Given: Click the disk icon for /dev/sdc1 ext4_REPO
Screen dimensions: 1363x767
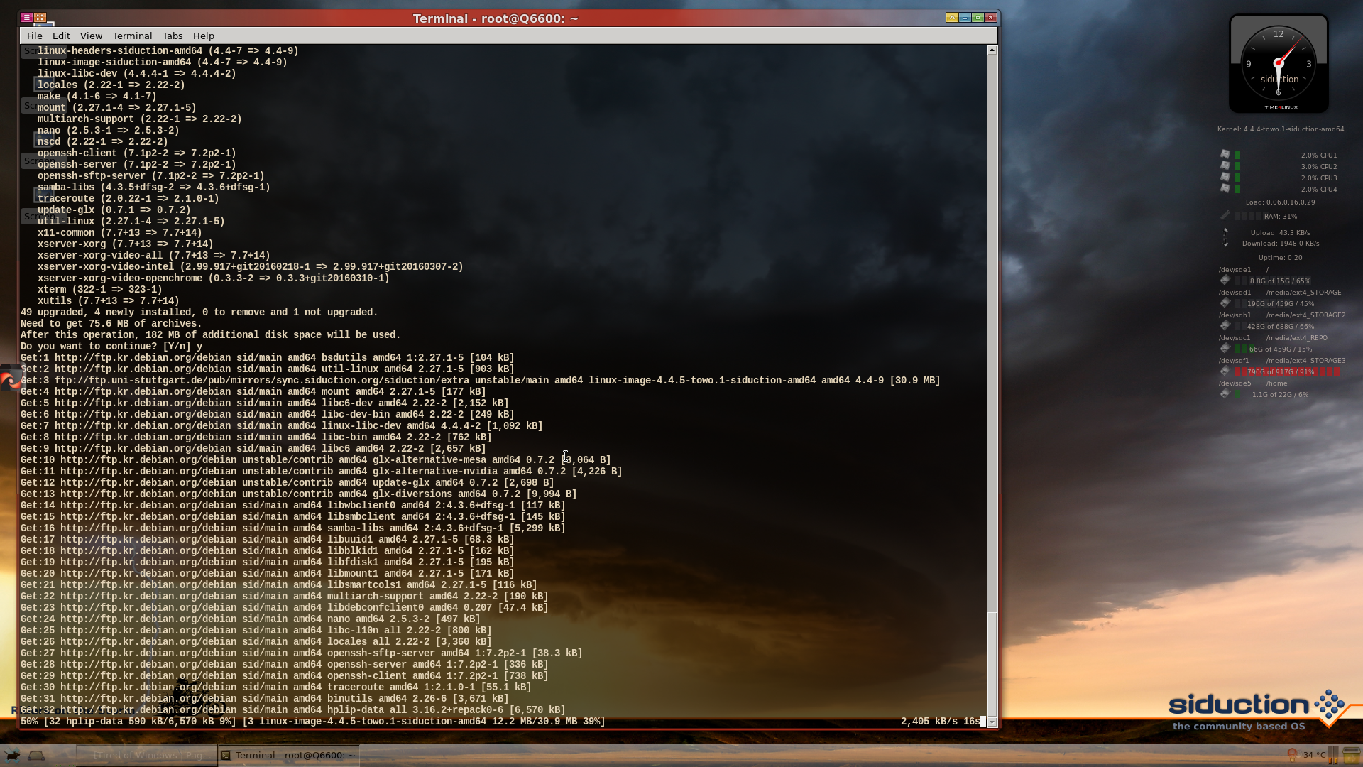Looking at the screenshot, I should [1225, 348].
